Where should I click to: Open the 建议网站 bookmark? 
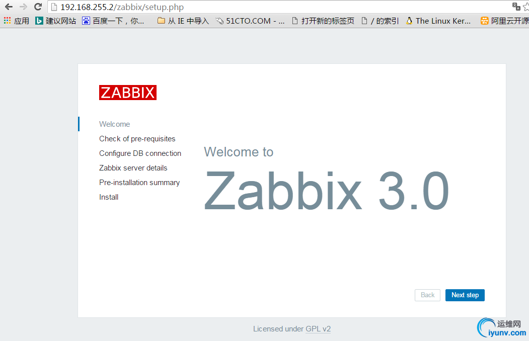(x=56, y=21)
